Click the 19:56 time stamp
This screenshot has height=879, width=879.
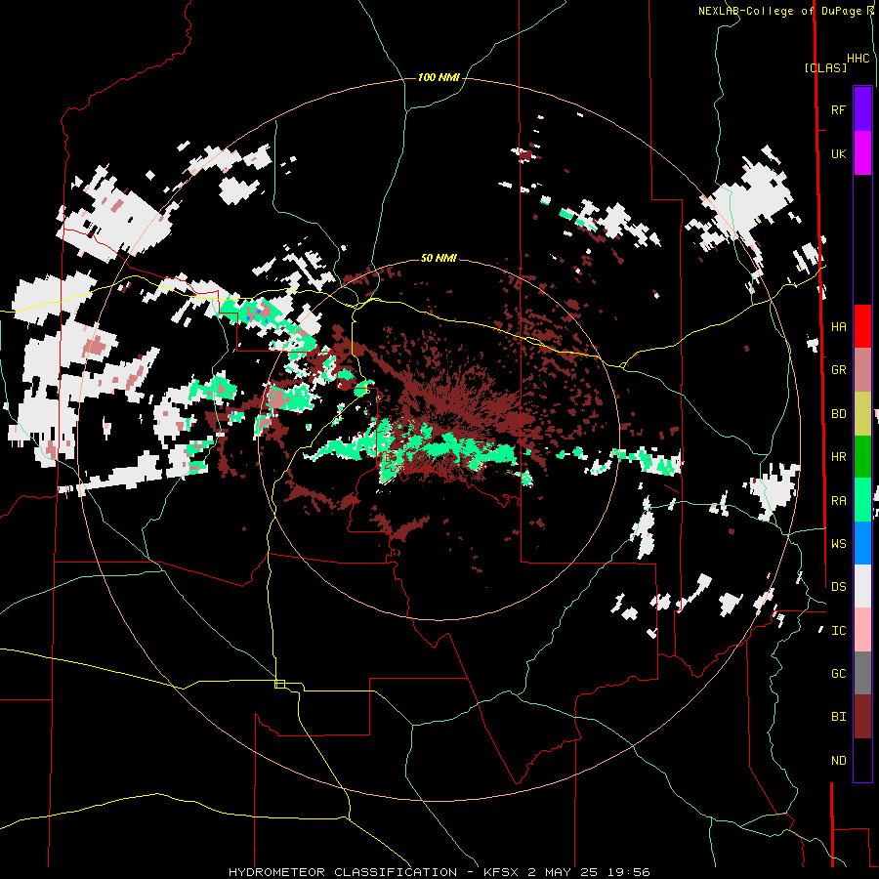coord(628,872)
